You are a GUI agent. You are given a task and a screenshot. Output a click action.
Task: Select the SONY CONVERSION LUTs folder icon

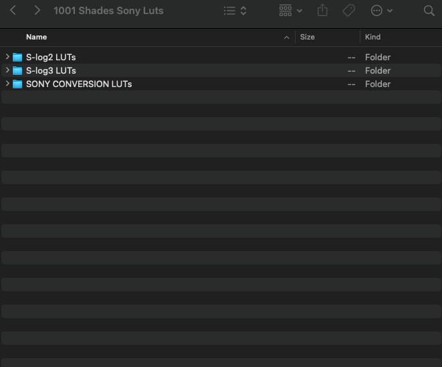tap(17, 84)
